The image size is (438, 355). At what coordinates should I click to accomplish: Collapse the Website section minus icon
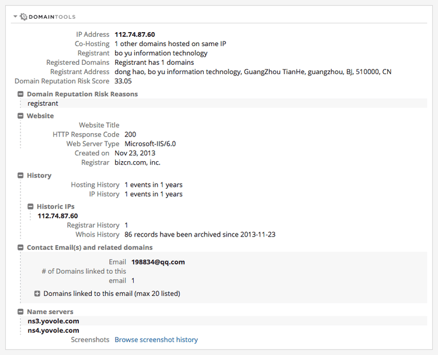point(20,116)
